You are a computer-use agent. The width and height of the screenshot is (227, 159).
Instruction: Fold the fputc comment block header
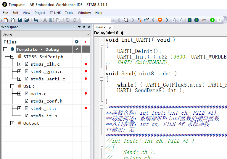coord(102,107)
